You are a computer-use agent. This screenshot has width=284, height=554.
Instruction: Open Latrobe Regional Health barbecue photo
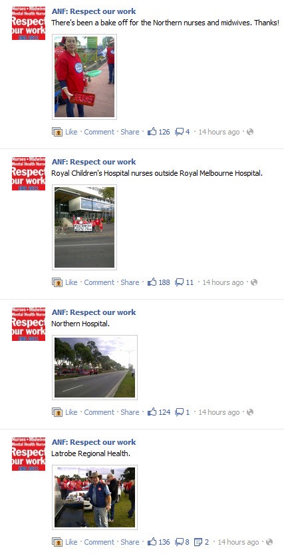[94, 497]
